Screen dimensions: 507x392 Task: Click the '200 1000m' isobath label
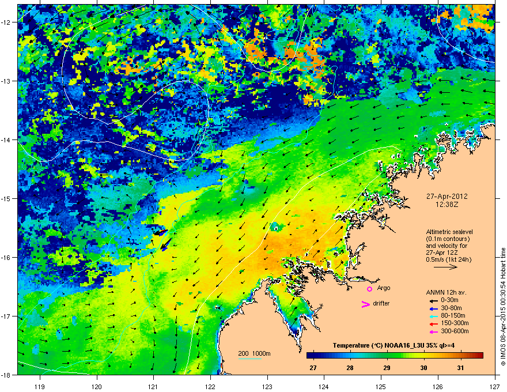[x=254, y=353]
